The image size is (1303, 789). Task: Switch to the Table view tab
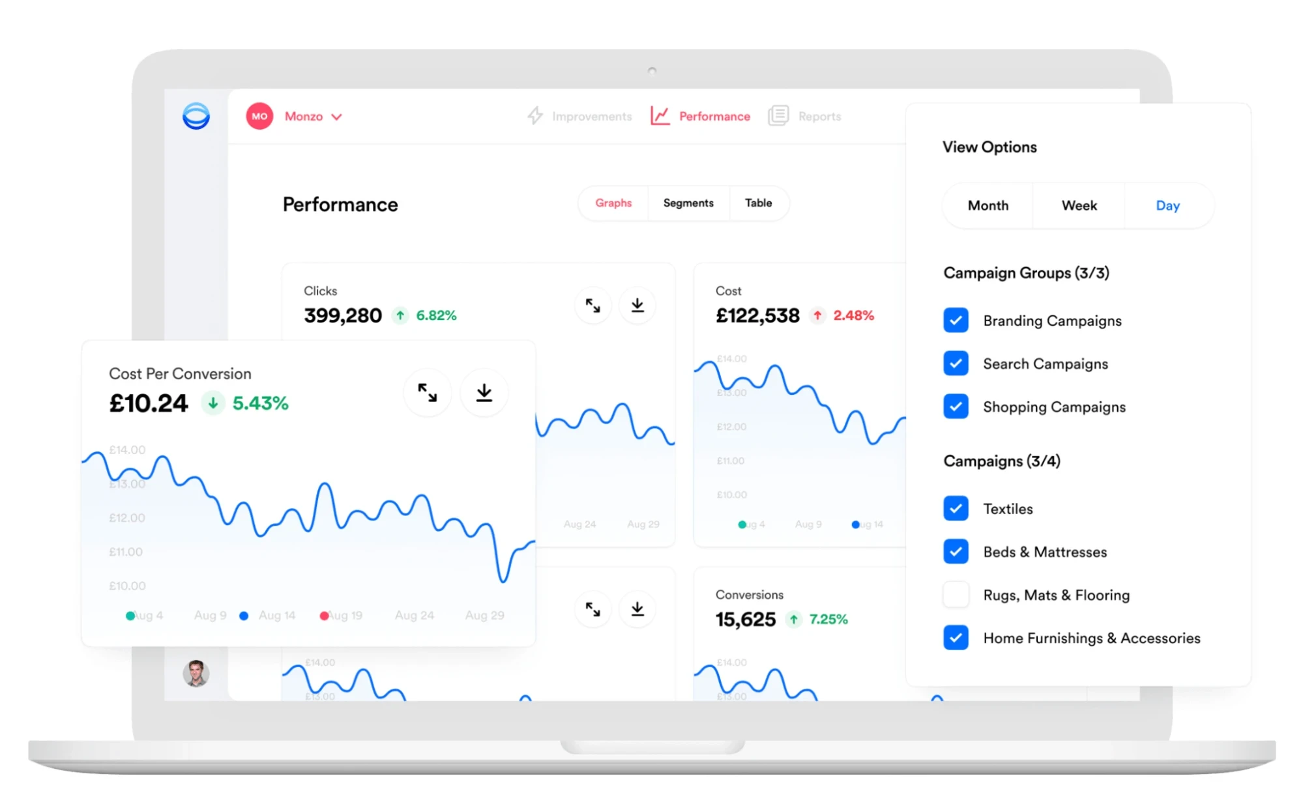pyautogui.click(x=759, y=204)
